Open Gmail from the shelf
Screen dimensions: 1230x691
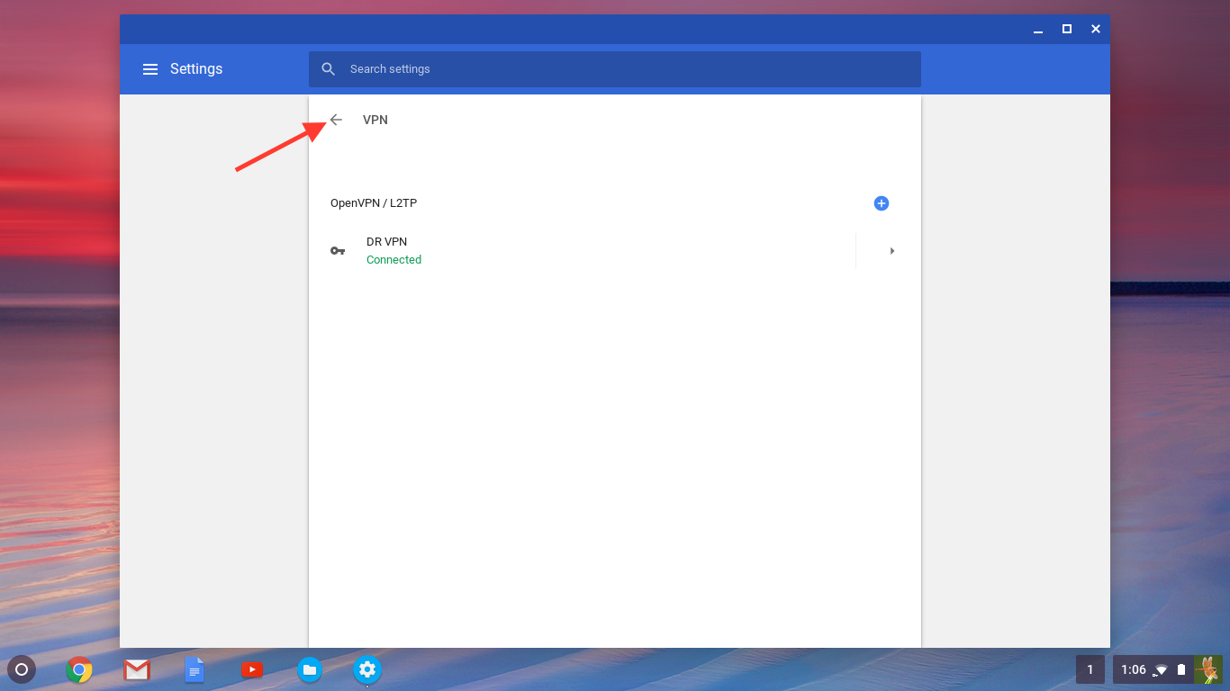click(x=136, y=669)
